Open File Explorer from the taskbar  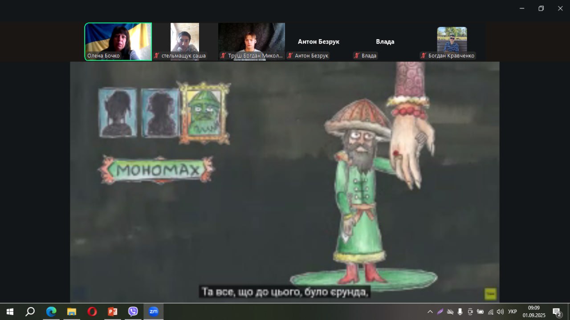[x=72, y=312]
